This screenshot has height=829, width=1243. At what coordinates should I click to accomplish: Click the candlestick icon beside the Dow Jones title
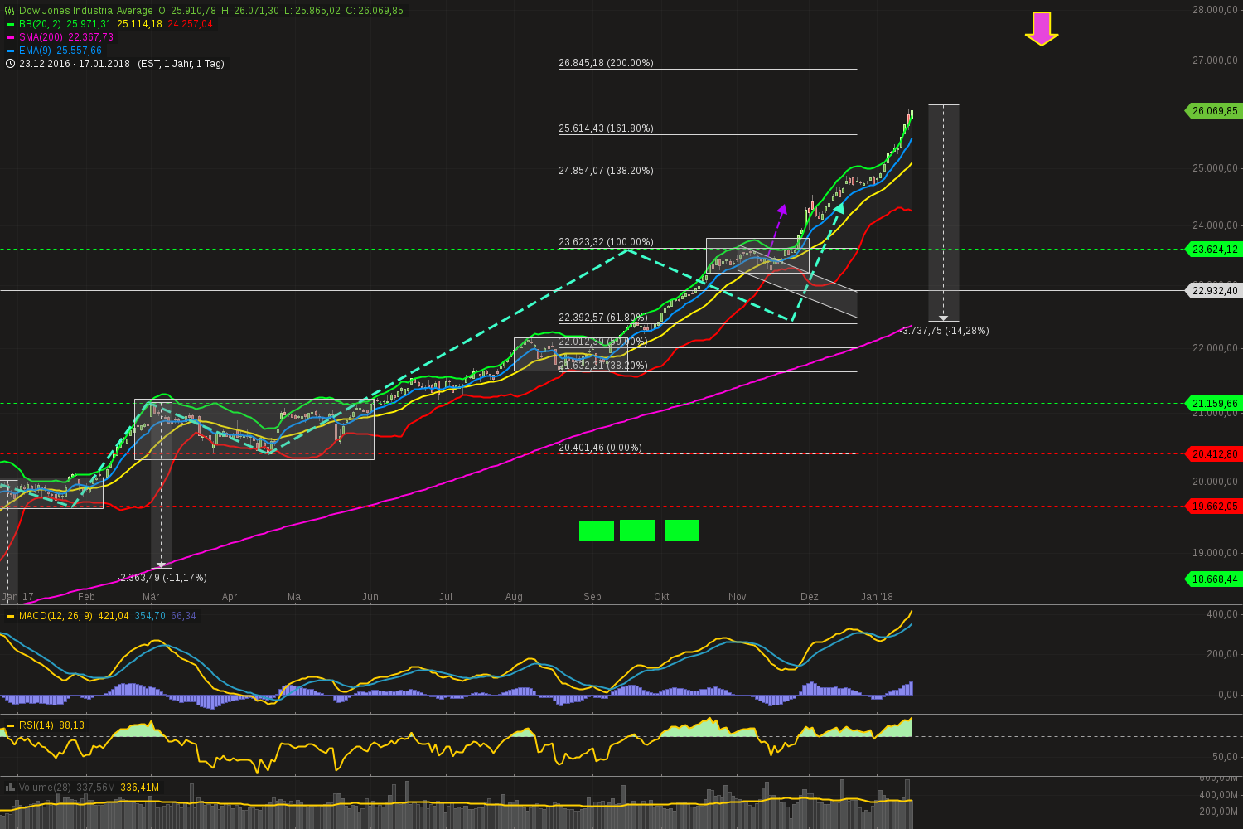[7, 11]
